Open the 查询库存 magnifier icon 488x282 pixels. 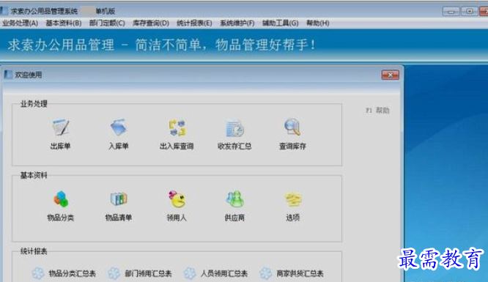(292, 127)
